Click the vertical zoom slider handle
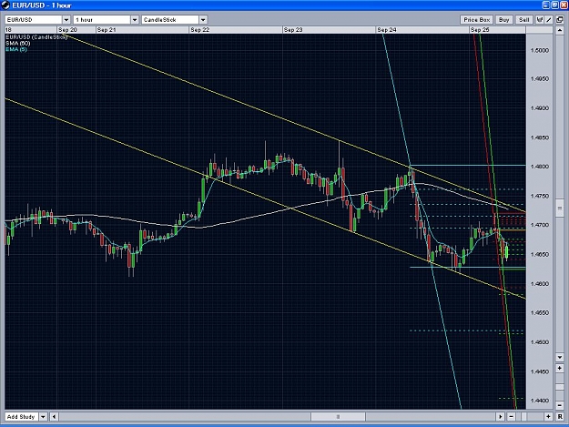This screenshot has height=427, width=569. tap(559, 387)
